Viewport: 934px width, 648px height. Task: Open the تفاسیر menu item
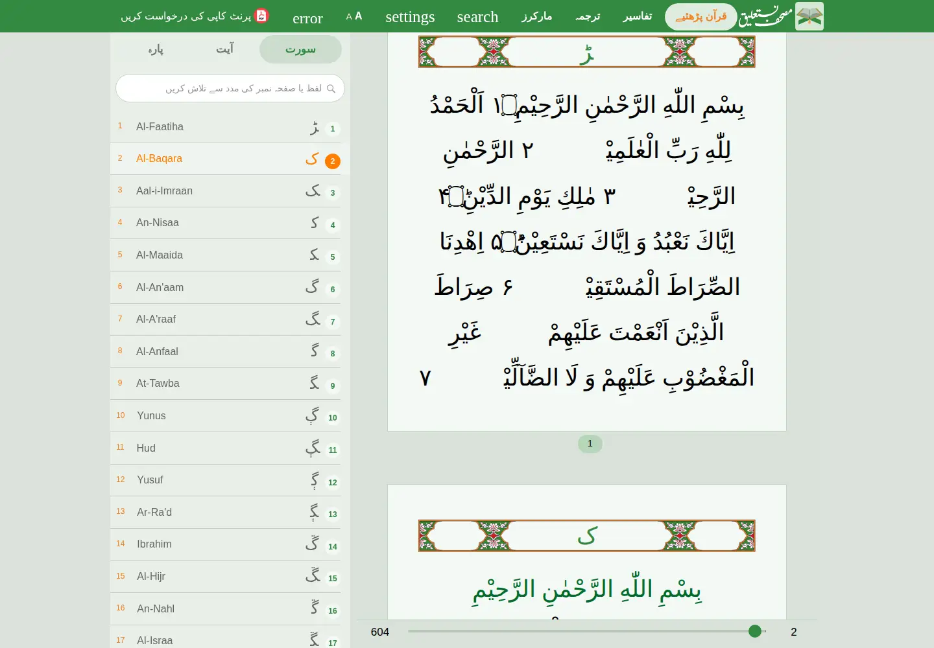pos(638,17)
